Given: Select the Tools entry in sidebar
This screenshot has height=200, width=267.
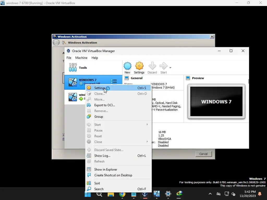Looking at the screenshot, I should click(x=93, y=67).
